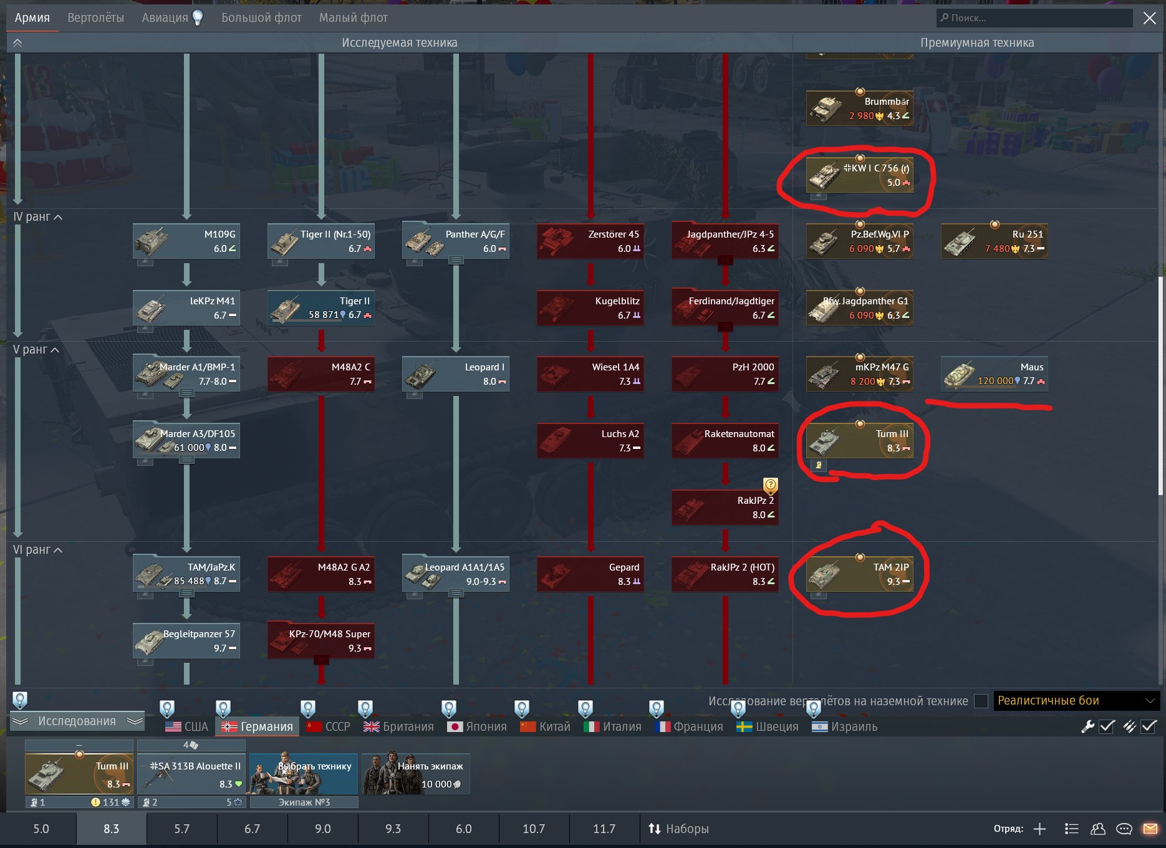Viewport: 1166px width, 848px height.
Task: Open the Наборы presets button
Action: pyautogui.click(x=678, y=829)
